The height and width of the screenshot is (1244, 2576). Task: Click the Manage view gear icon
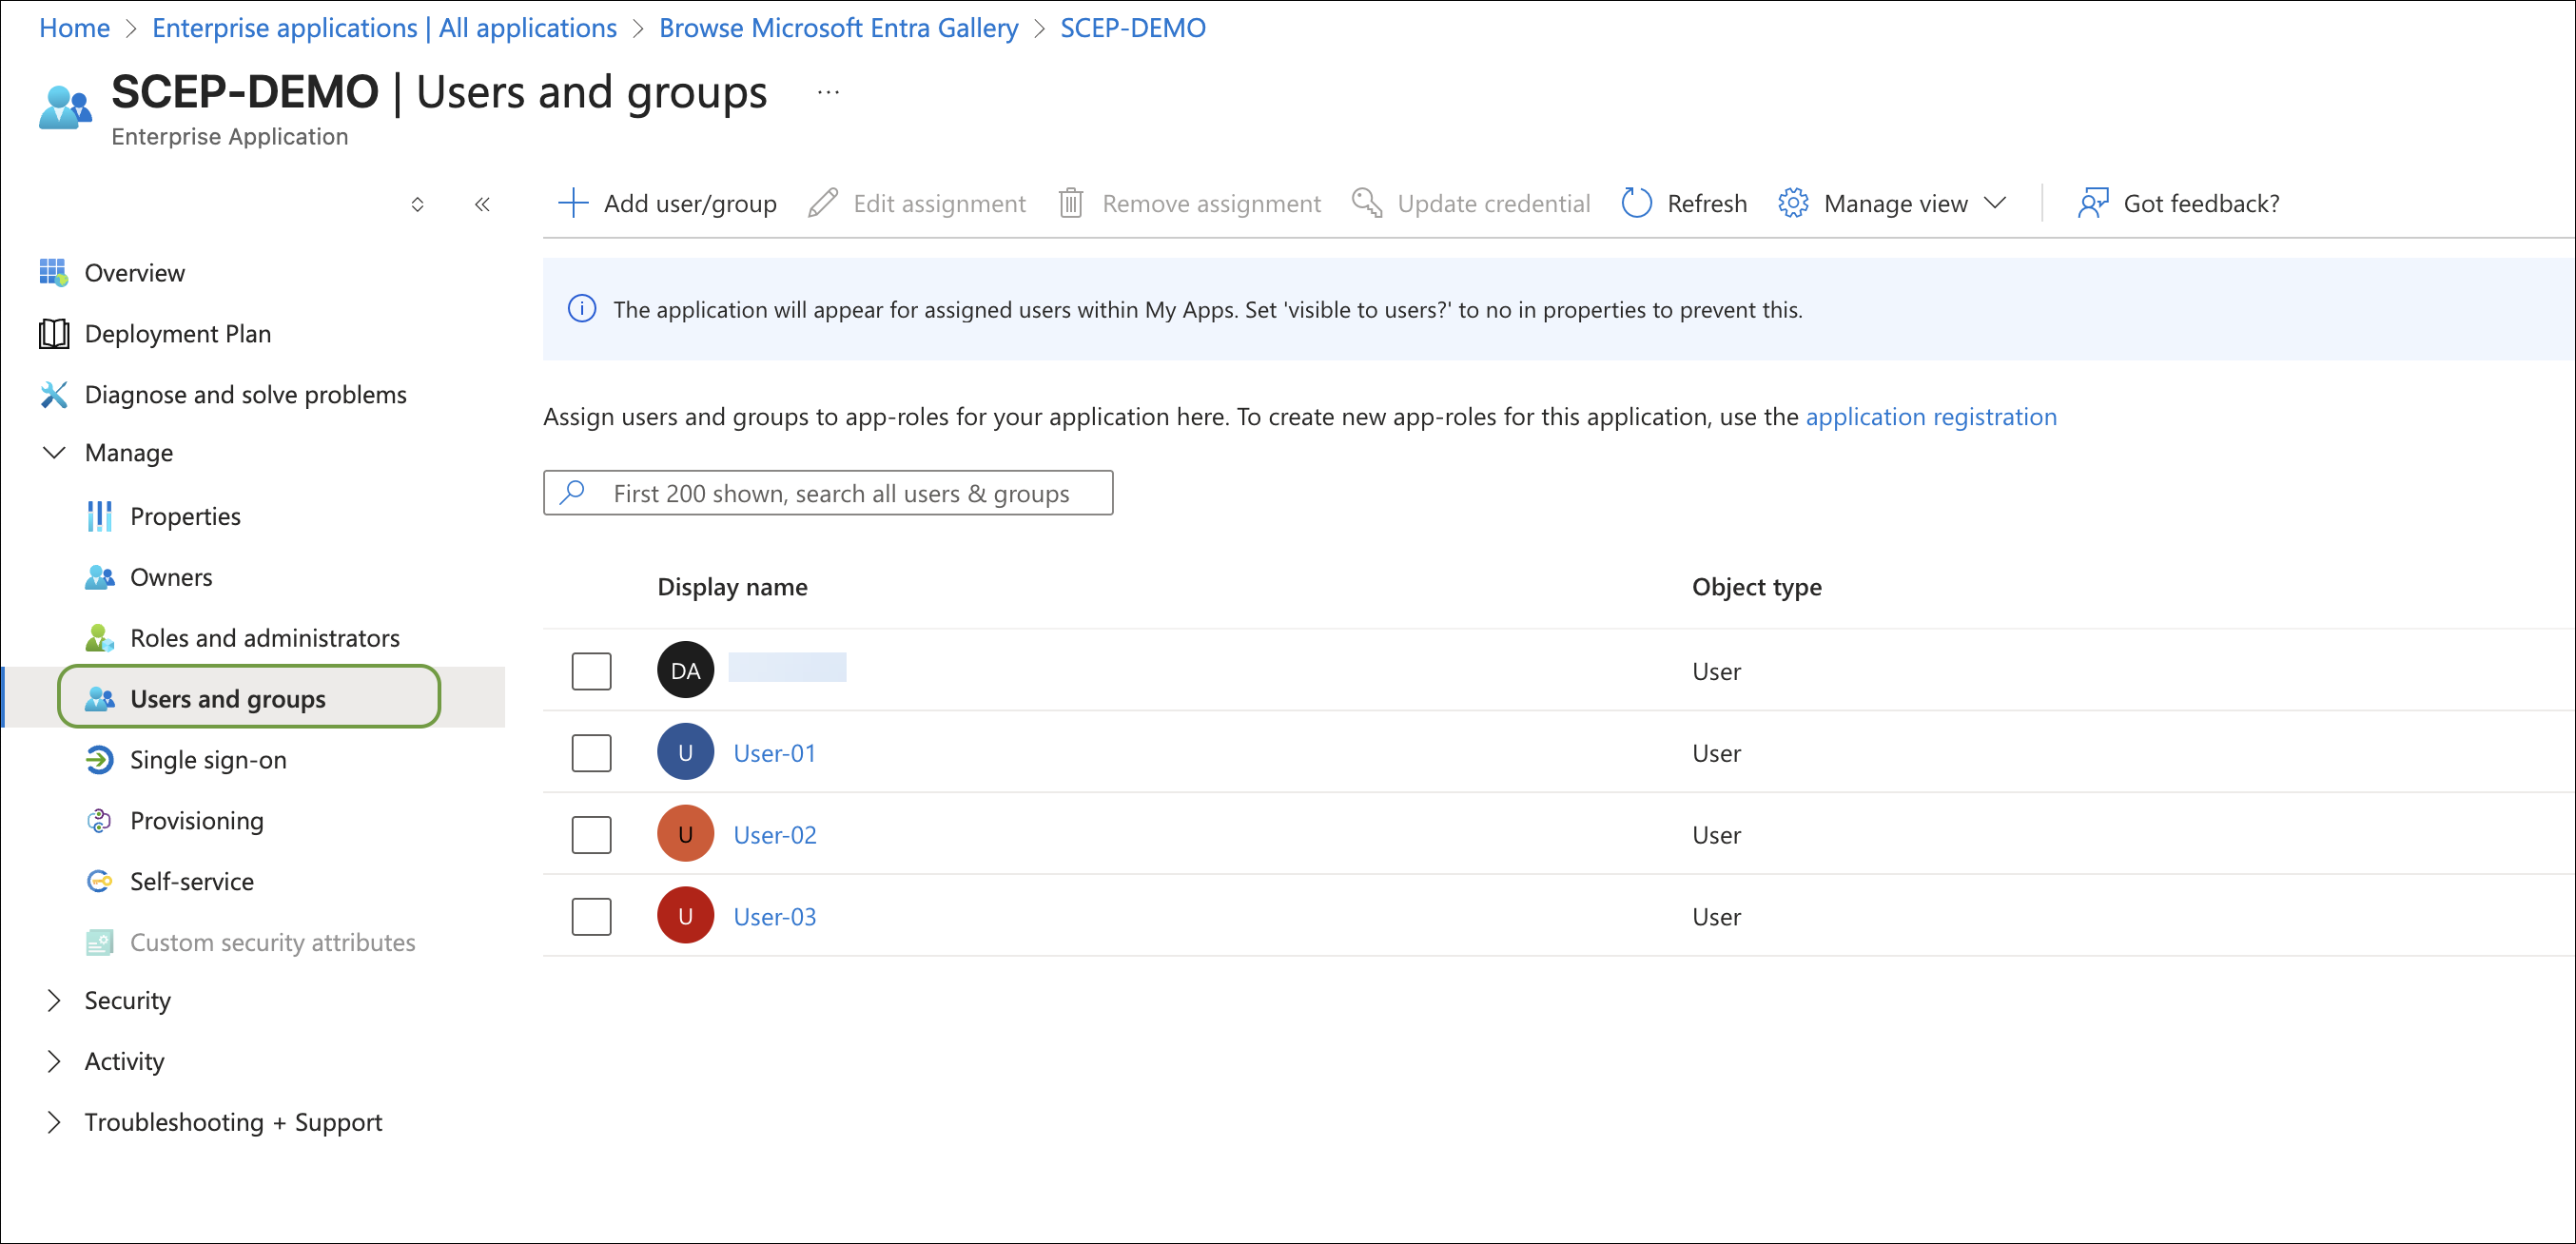point(1792,203)
